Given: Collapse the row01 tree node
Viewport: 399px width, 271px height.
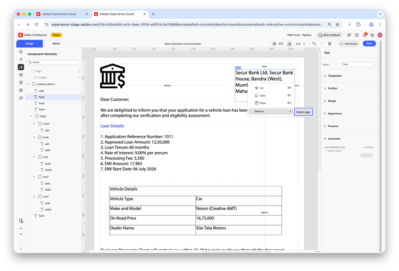Looking at the screenshot, I should 35,124.
